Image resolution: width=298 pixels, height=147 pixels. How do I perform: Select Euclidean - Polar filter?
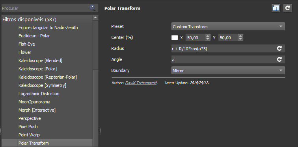tap(34, 36)
